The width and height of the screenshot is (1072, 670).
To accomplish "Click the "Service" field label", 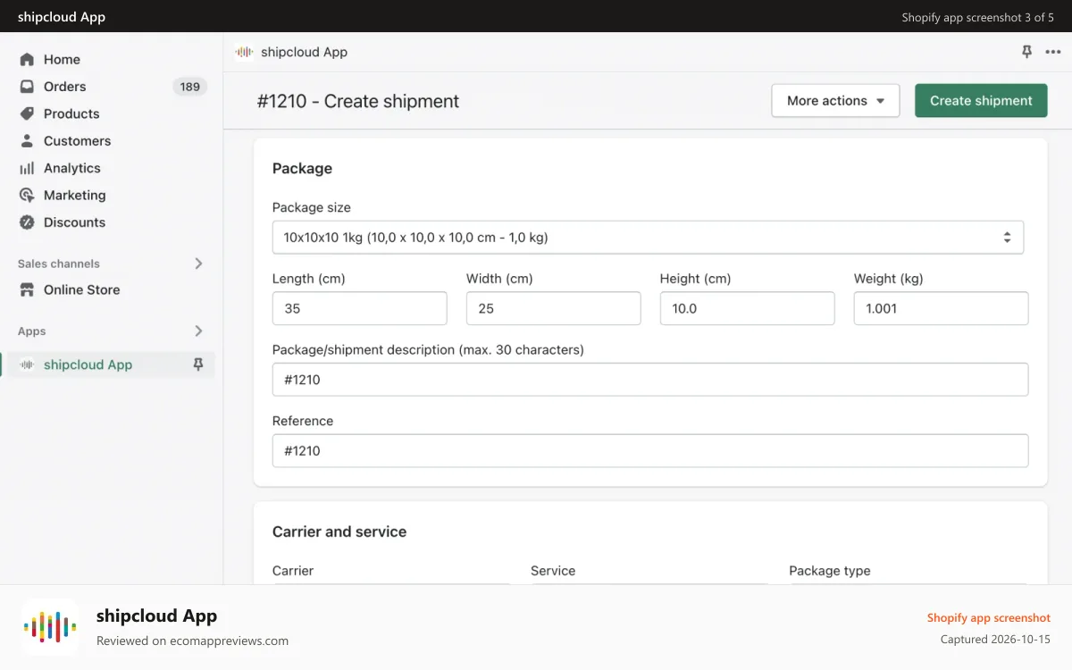I will point(553,571).
